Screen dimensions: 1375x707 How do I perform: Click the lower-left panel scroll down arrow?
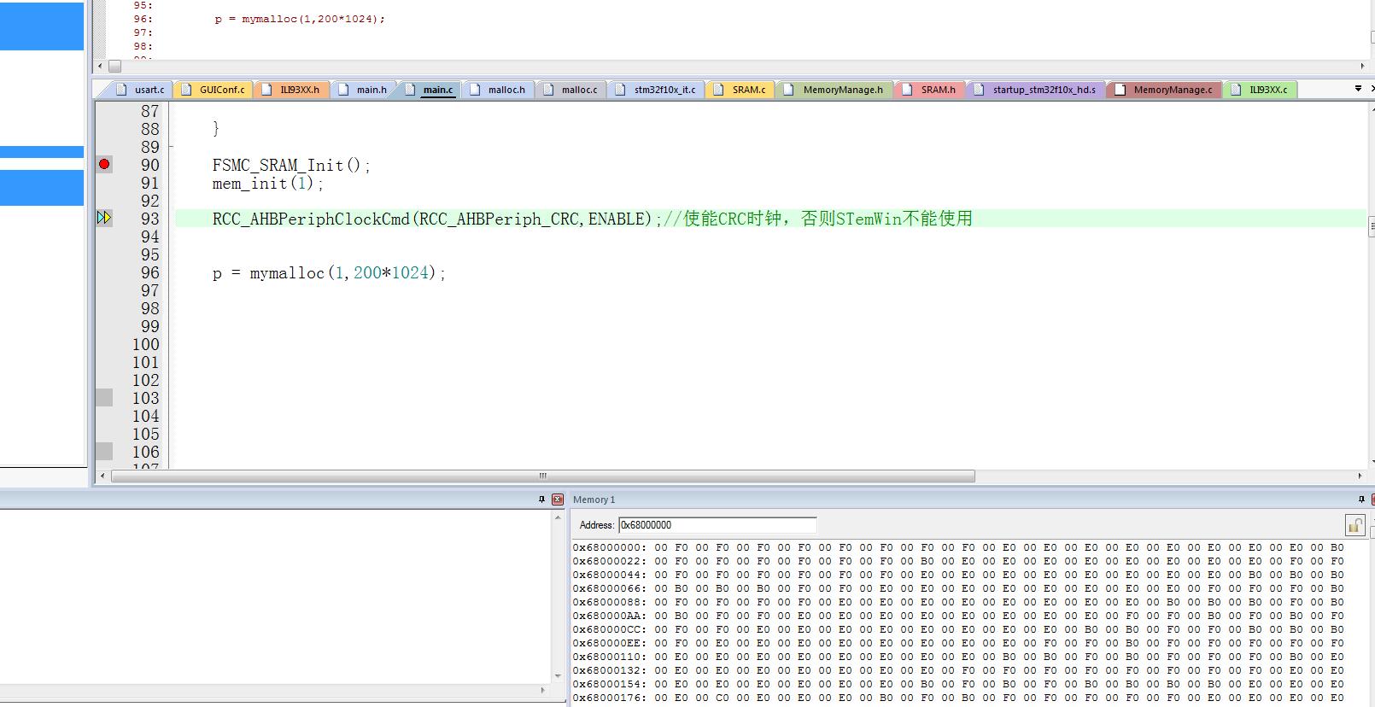(559, 676)
